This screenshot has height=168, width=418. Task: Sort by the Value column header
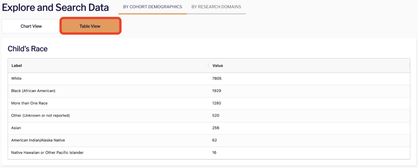218,66
